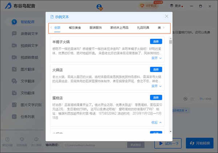Click the 布谷鸟配音 bird logo
The height and width of the screenshot is (153, 218).
point(8,6)
